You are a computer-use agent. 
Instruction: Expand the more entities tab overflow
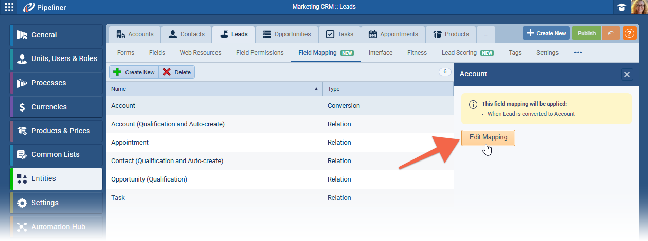pos(485,34)
